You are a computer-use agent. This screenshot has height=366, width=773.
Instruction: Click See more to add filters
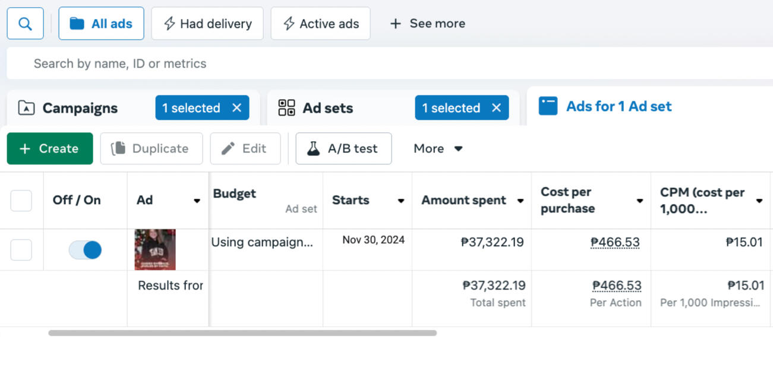pos(427,24)
